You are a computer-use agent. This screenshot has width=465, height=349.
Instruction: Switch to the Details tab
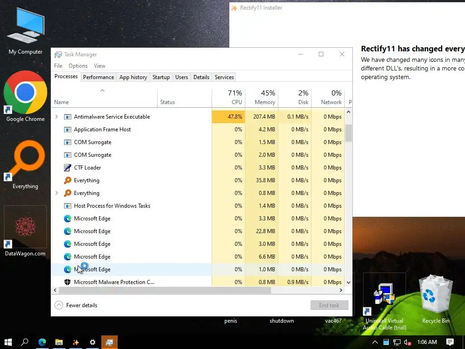(x=201, y=77)
